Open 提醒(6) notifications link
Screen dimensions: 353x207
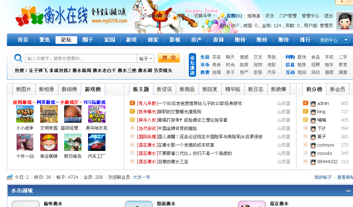coord(234,16)
